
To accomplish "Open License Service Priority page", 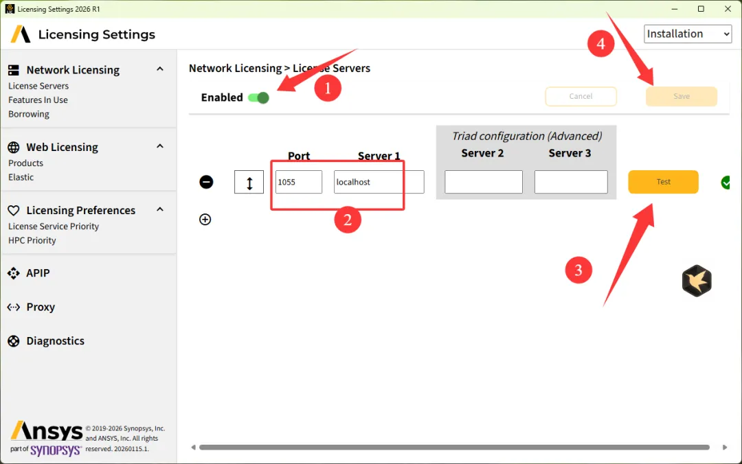I will pyautogui.click(x=54, y=226).
